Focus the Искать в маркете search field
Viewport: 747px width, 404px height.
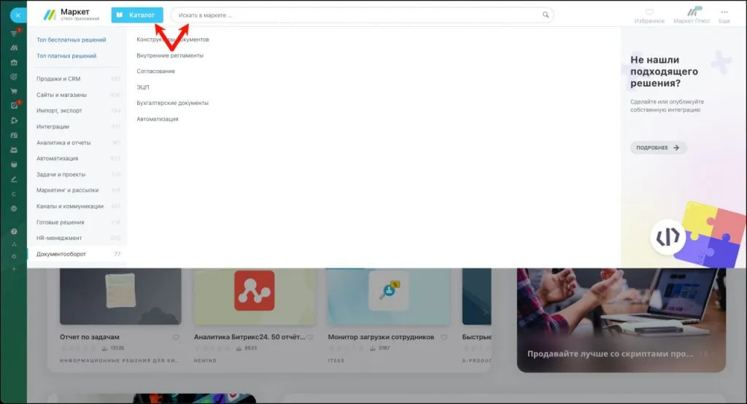point(357,15)
